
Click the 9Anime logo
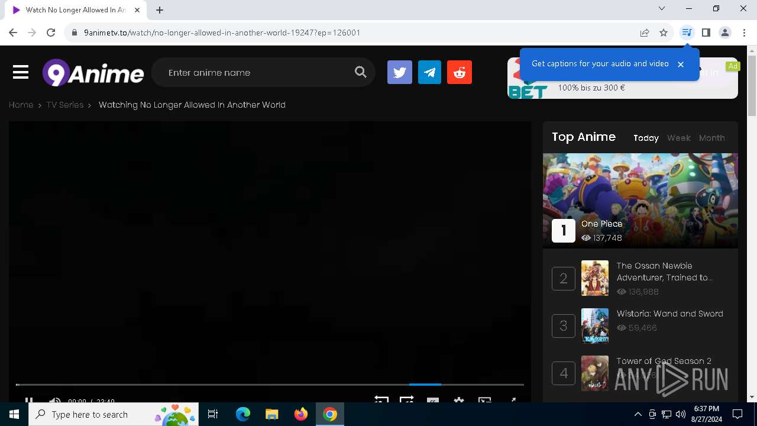(x=93, y=73)
